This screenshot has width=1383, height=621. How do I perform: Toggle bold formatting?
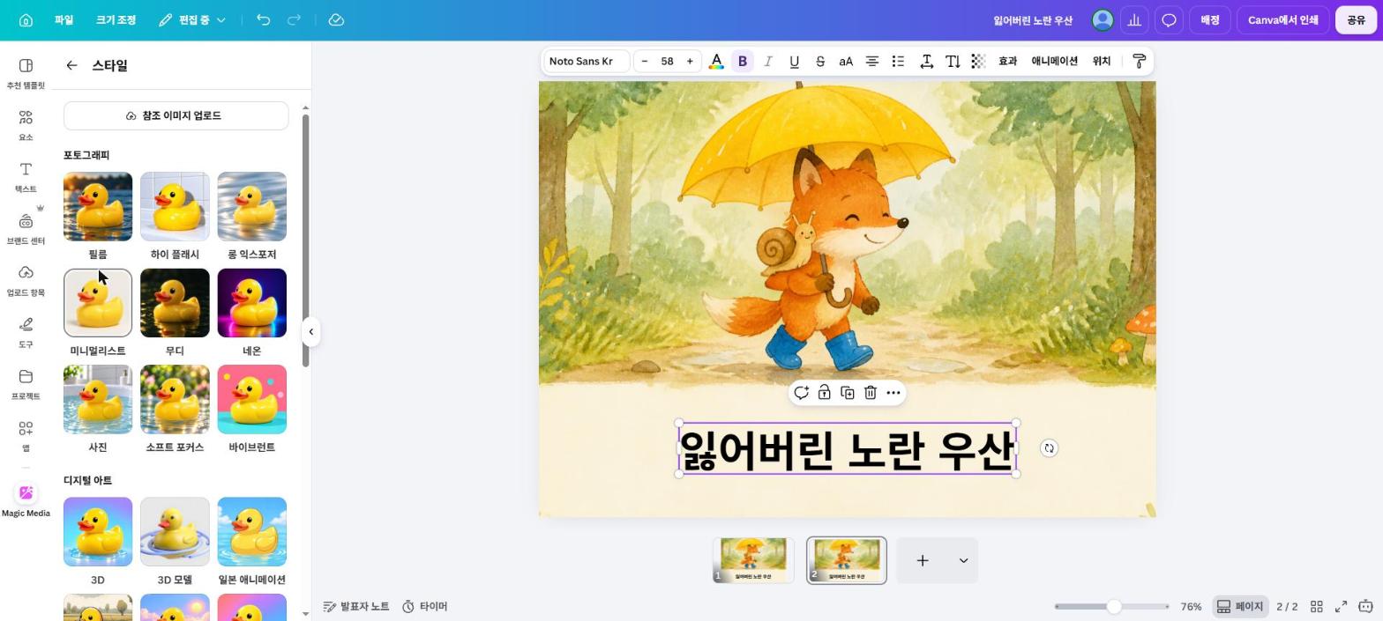tap(742, 61)
